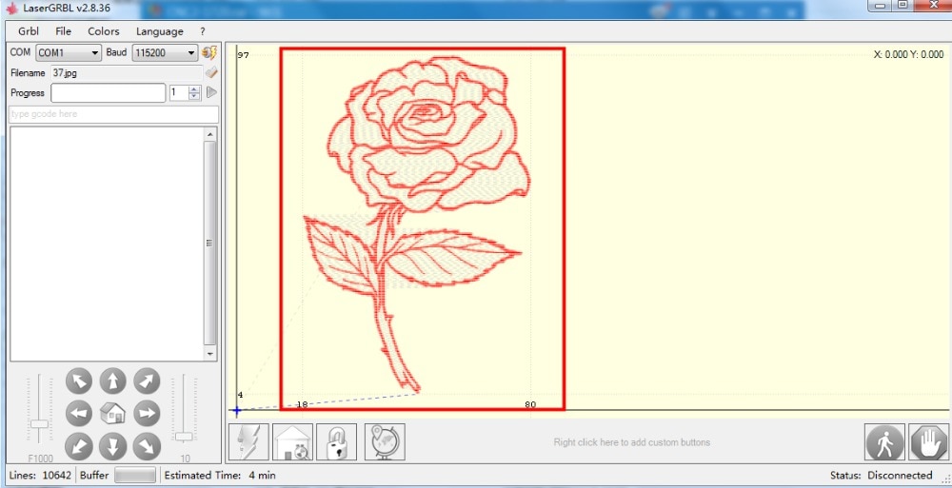Jog the laser up with the arrow
This screenshot has height=488, width=952.
click(x=112, y=381)
